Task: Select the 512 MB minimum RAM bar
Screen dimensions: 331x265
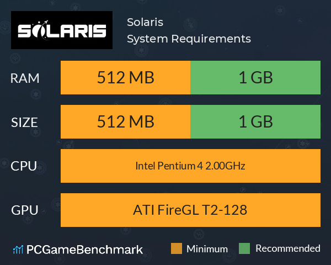Action: point(125,77)
